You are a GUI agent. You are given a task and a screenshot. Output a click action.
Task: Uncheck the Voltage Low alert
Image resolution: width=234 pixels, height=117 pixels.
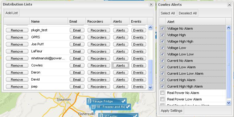tap(162, 48)
